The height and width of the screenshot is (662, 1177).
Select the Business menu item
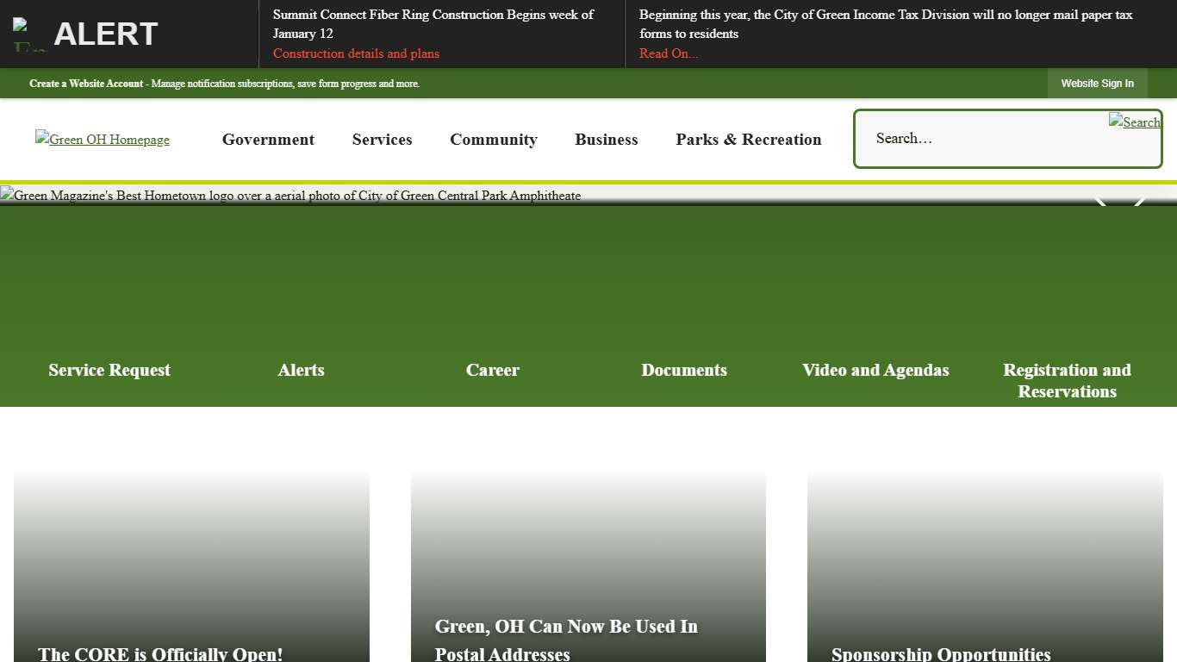pos(606,140)
